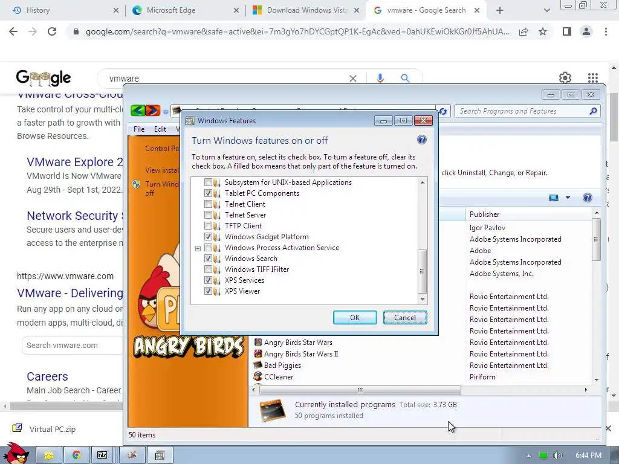Screen dimensions: 619x464
Task: Click the Windows Features list scrollbar thumb
Action: coord(422,271)
